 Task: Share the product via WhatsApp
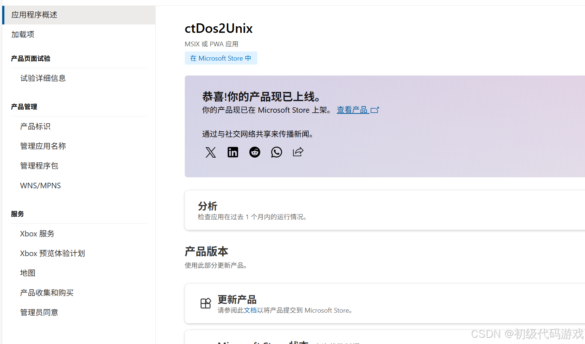[x=277, y=152]
